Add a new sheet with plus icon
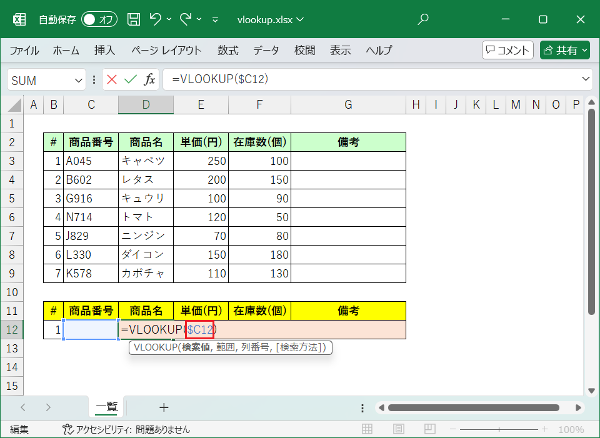This screenshot has height=438, width=600. coord(164,407)
